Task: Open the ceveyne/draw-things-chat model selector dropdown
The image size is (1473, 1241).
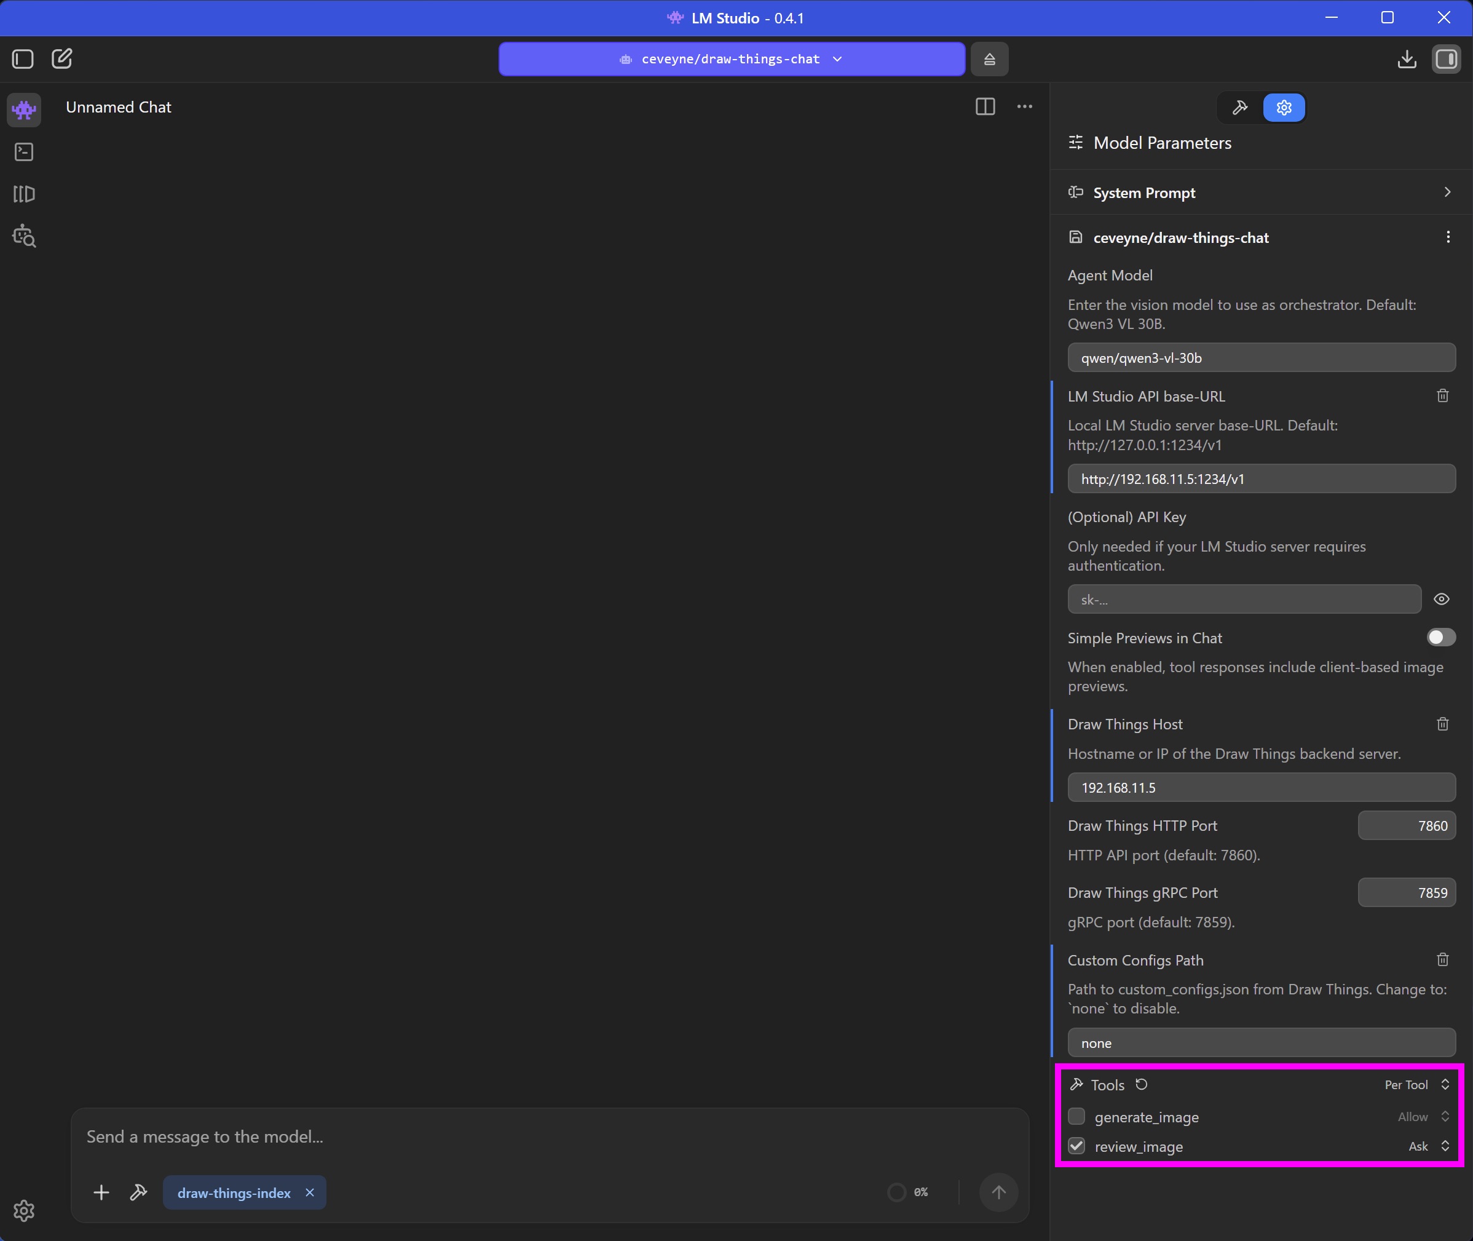Action: (x=731, y=59)
